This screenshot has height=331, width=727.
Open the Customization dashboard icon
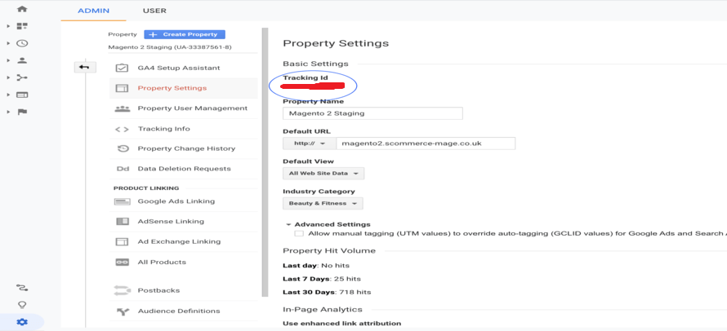(x=22, y=26)
